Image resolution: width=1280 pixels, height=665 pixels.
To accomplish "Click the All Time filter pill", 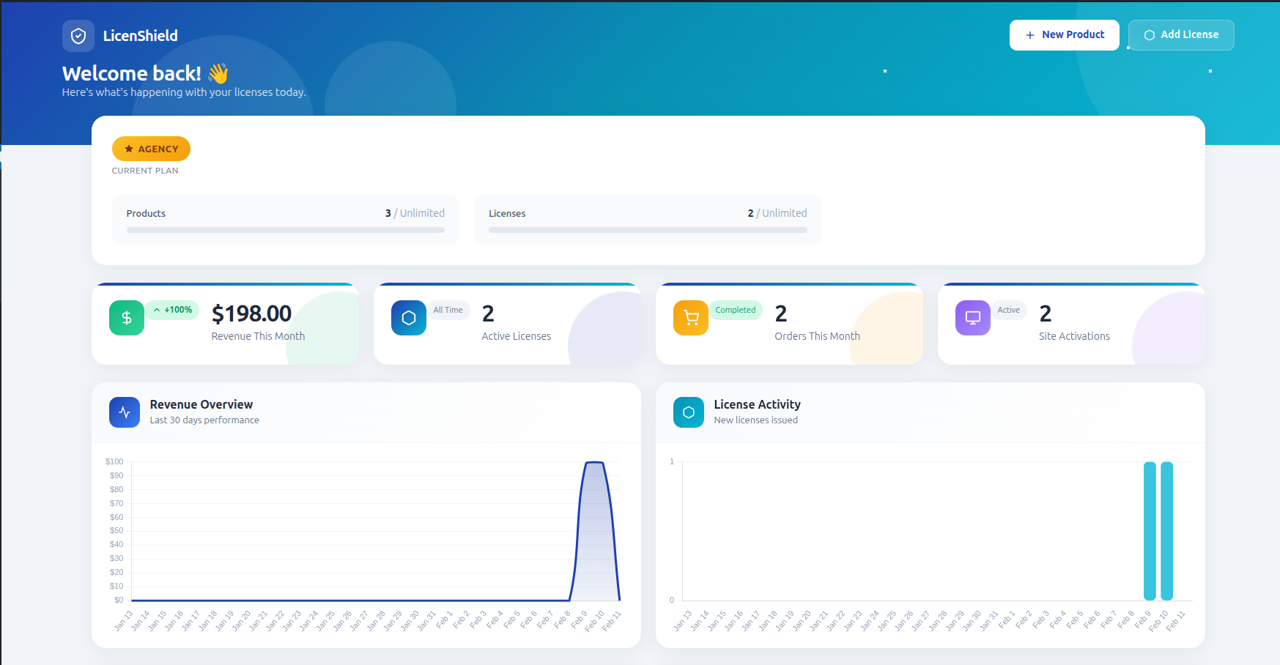I will [448, 310].
